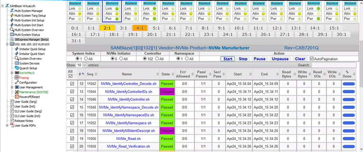Click Multi-System Status monitor icon

[x=12, y=35]
